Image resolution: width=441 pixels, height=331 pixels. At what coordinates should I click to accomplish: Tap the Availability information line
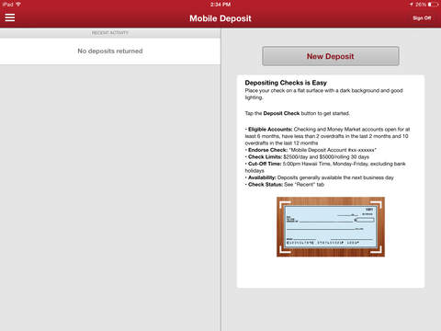320,177
